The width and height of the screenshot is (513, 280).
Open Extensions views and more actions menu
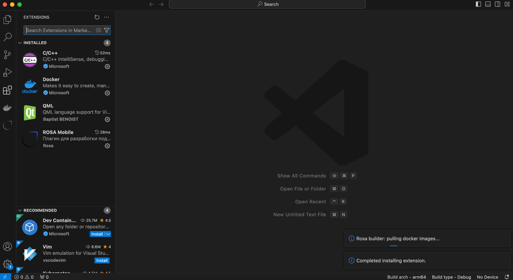pos(106,17)
